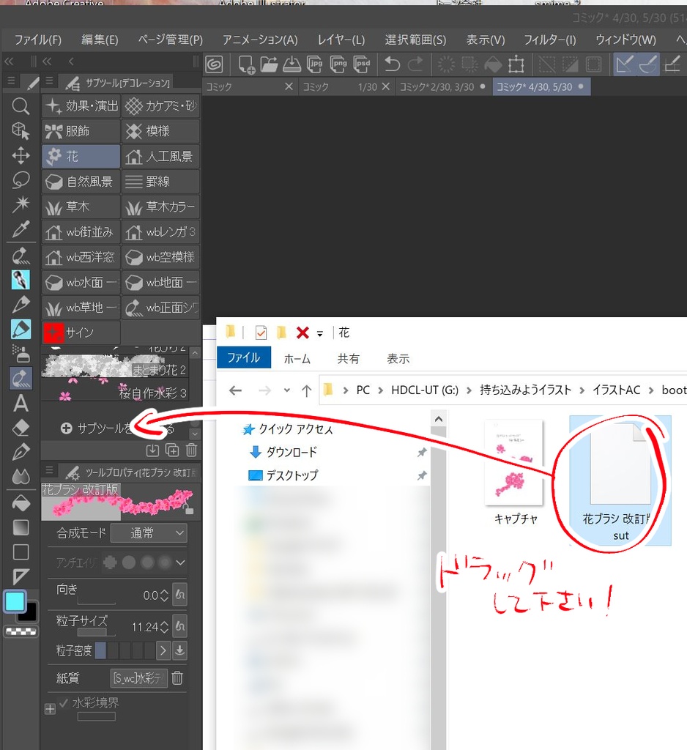
Task: Open Explorer recent locations dropdown
Action: point(286,390)
